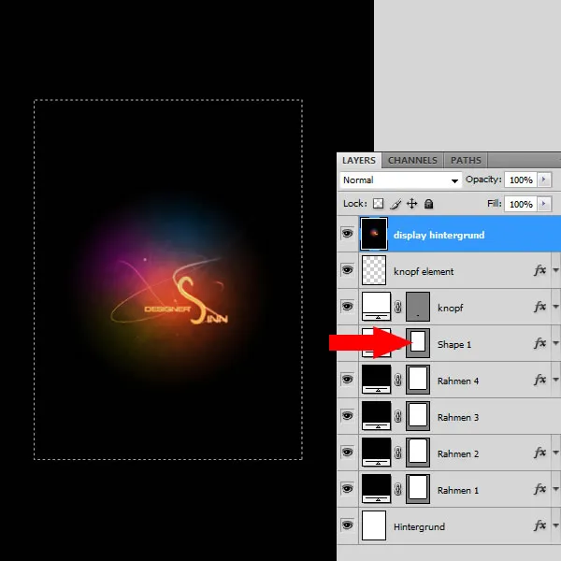
Task: Select the vector mask thumbnail of Shape 1
Action: click(418, 343)
